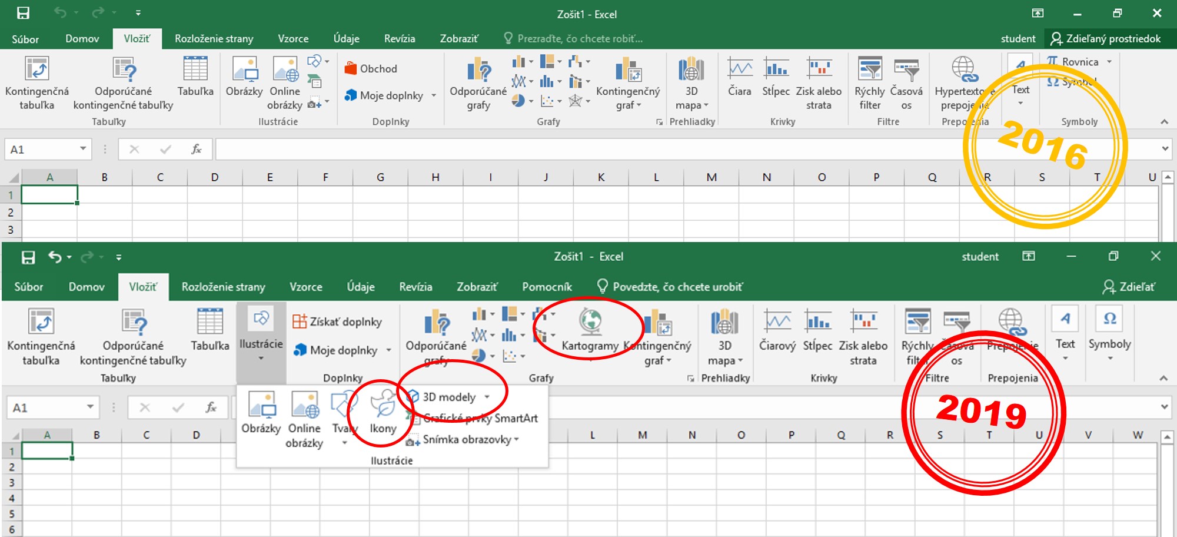
Task: Expand Name Box dropdown in top window
Action: click(83, 149)
